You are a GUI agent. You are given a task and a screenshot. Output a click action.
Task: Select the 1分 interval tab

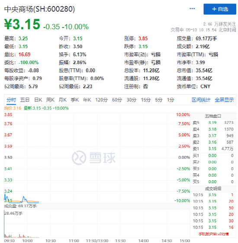pyautogui.click(x=170, y=100)
